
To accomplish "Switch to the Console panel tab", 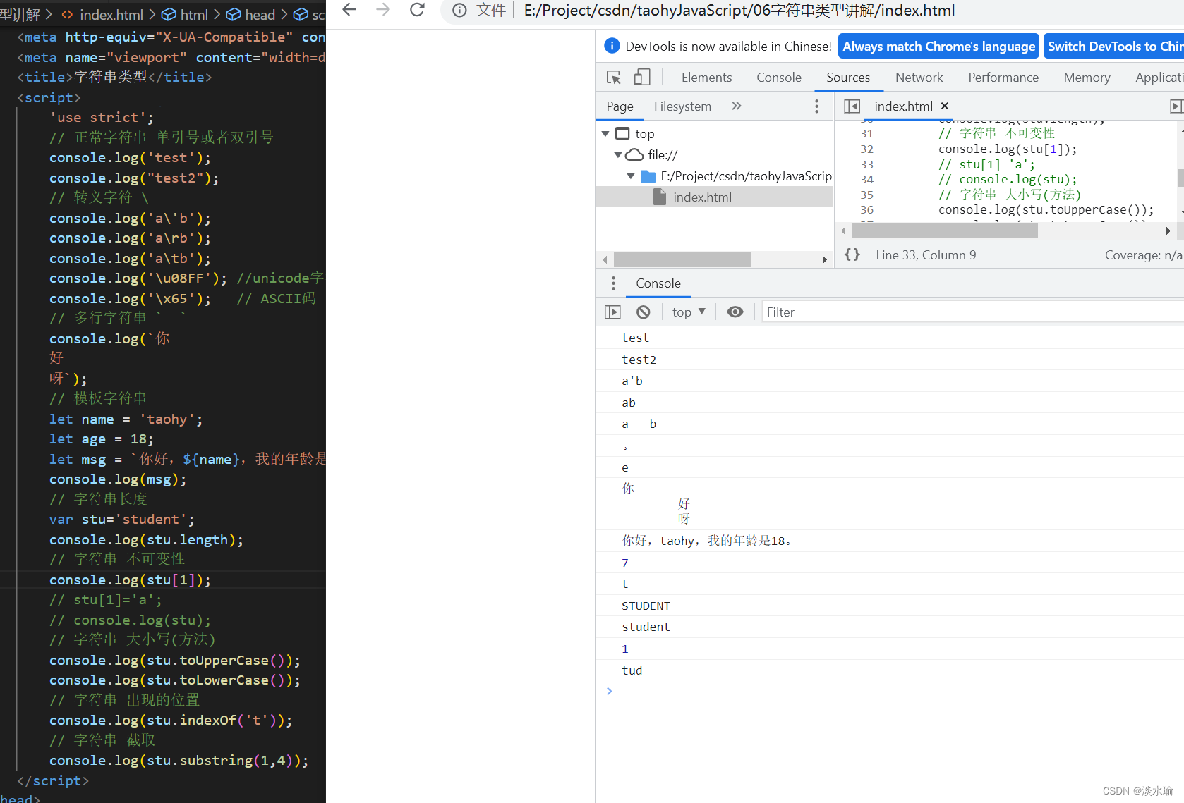I will pyautogui.click(x=779, y=78).
